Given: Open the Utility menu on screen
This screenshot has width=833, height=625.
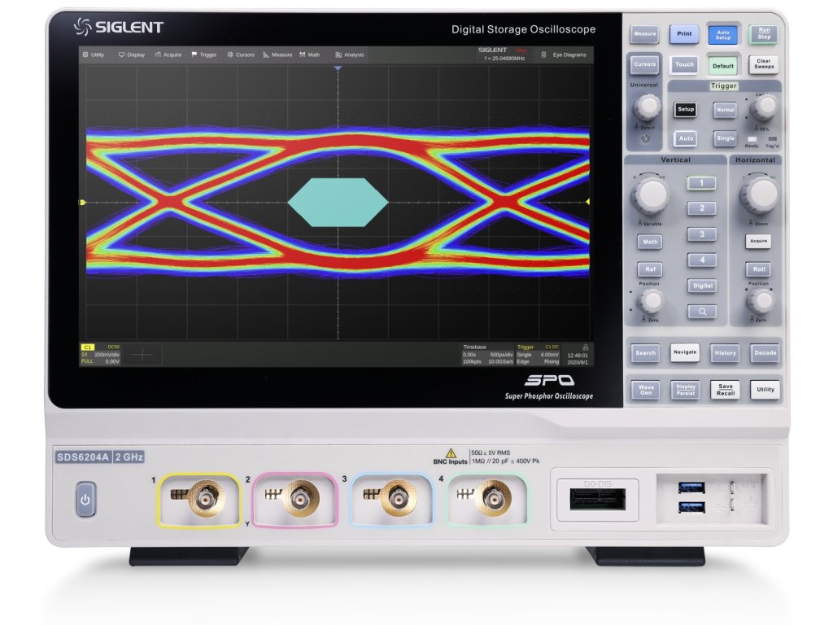Looking at the screenshot, I should pyautogui.click(x=94, y=55).
